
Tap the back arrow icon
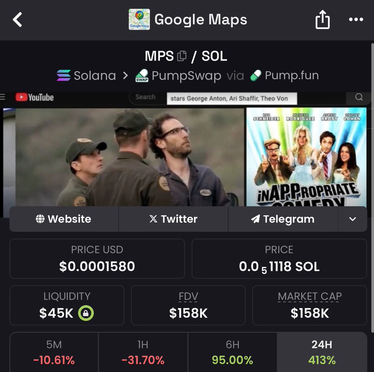pos(17,20)
